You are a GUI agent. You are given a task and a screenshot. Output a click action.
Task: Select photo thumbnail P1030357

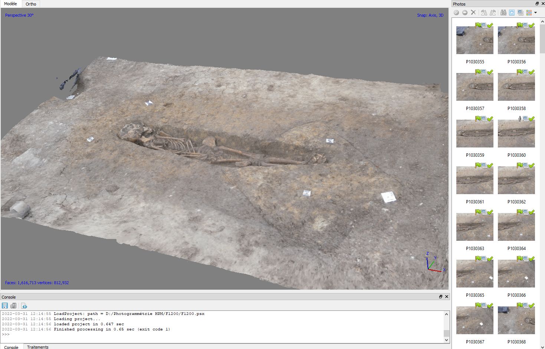pyautogui.click(x=475, y=87)
